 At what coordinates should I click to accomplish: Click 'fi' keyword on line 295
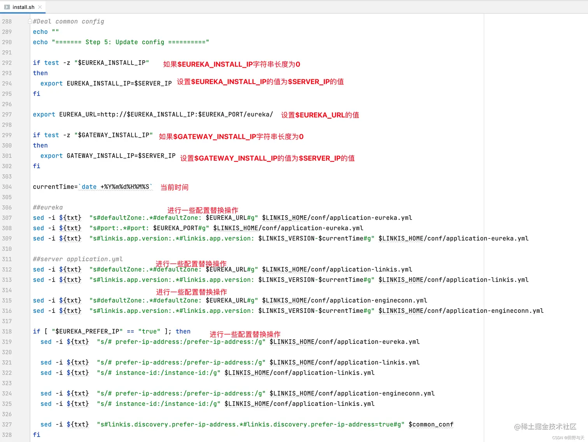click(x=37, y=94)
